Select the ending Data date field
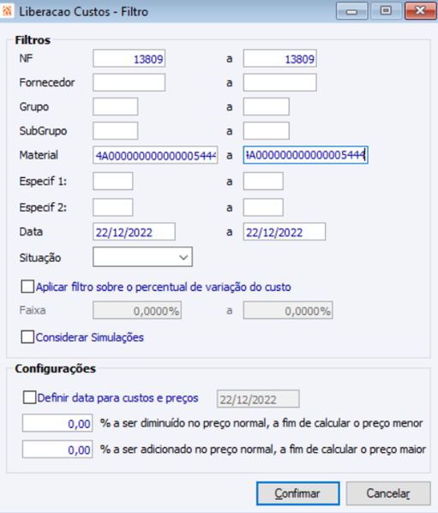 [x=285, y=232]
